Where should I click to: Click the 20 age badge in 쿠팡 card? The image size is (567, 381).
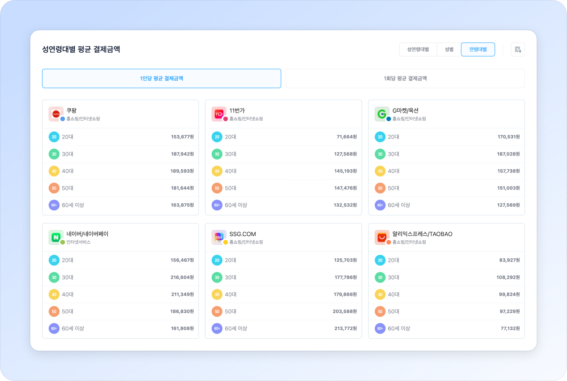coord(54,137)
